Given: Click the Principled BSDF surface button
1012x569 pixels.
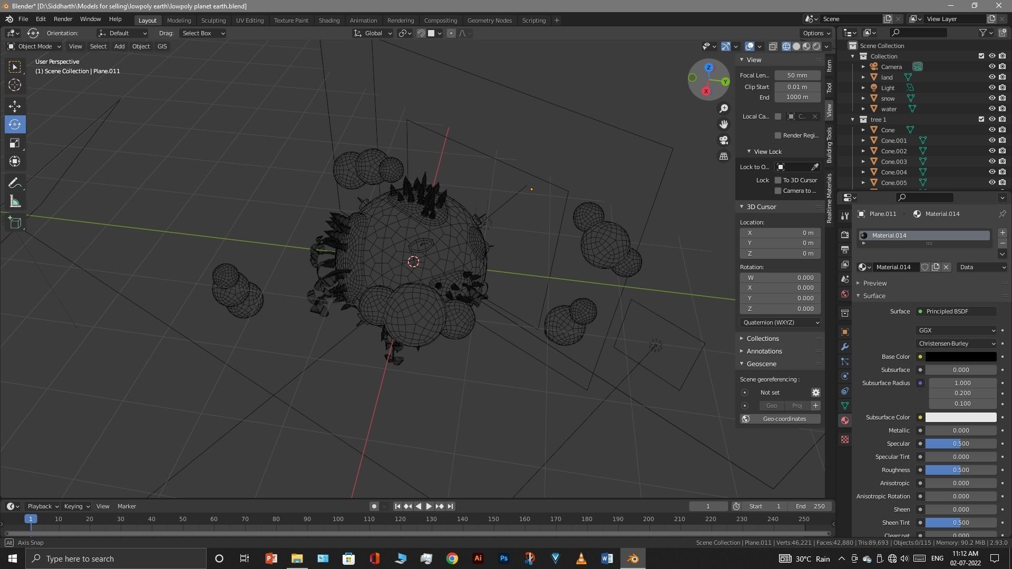Looking at the screenshot, I should click(x=956, y=311).
